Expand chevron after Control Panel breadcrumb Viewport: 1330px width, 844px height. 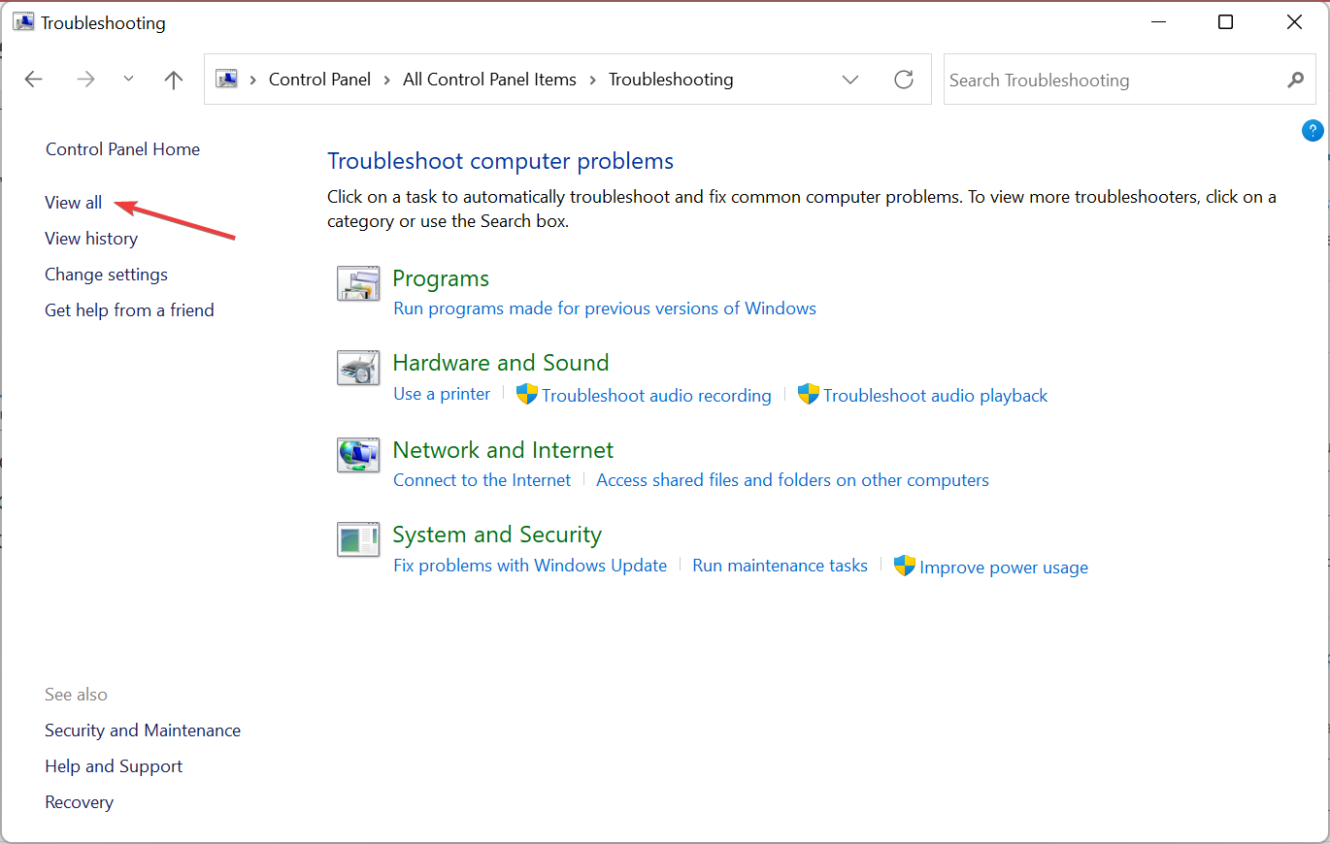(387, 80)
